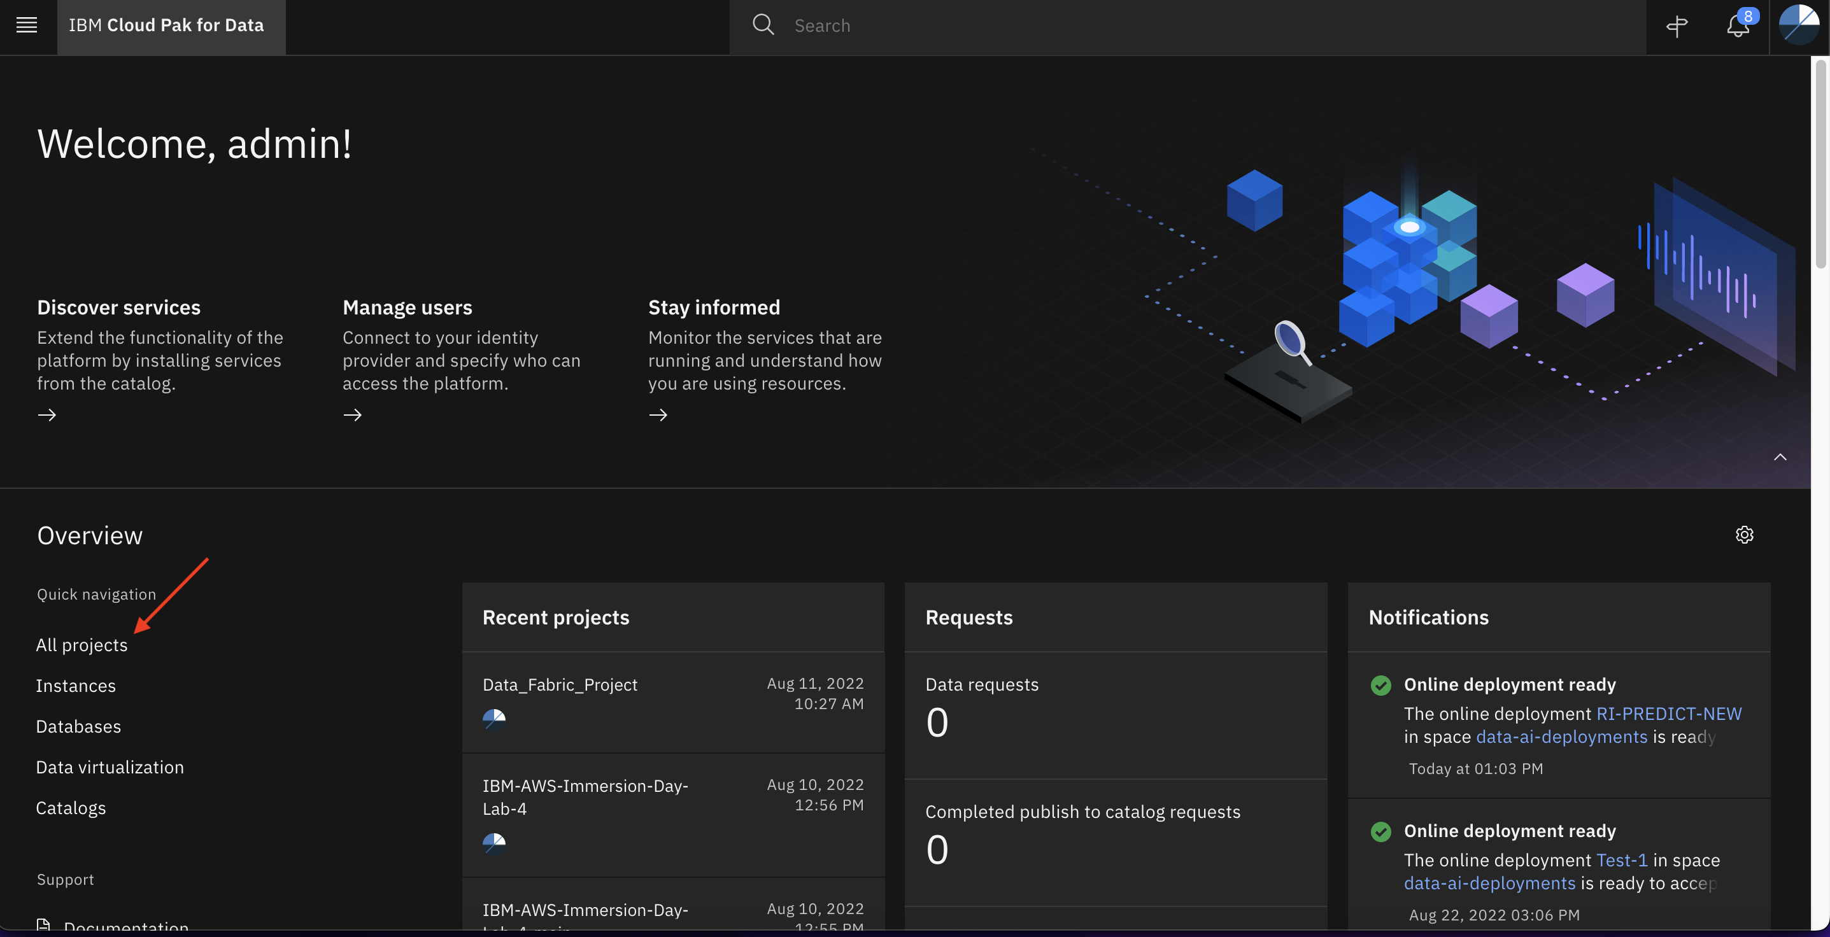Click the Requests card header

[x=1116, y=617]
